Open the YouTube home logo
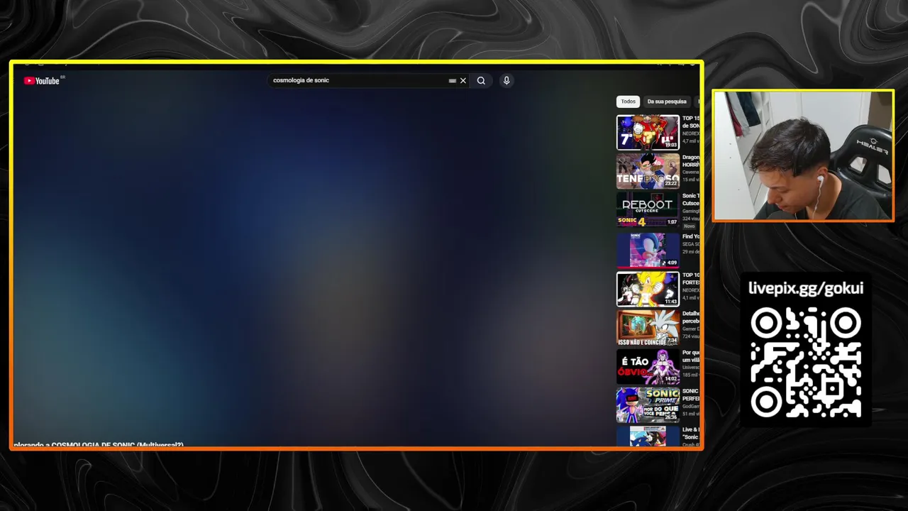Image resolution: width=908 pixels, height=511 pixels. [42, 81]
